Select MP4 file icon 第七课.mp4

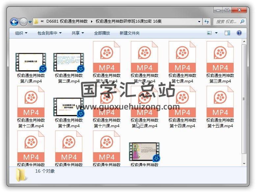point(182,57)
